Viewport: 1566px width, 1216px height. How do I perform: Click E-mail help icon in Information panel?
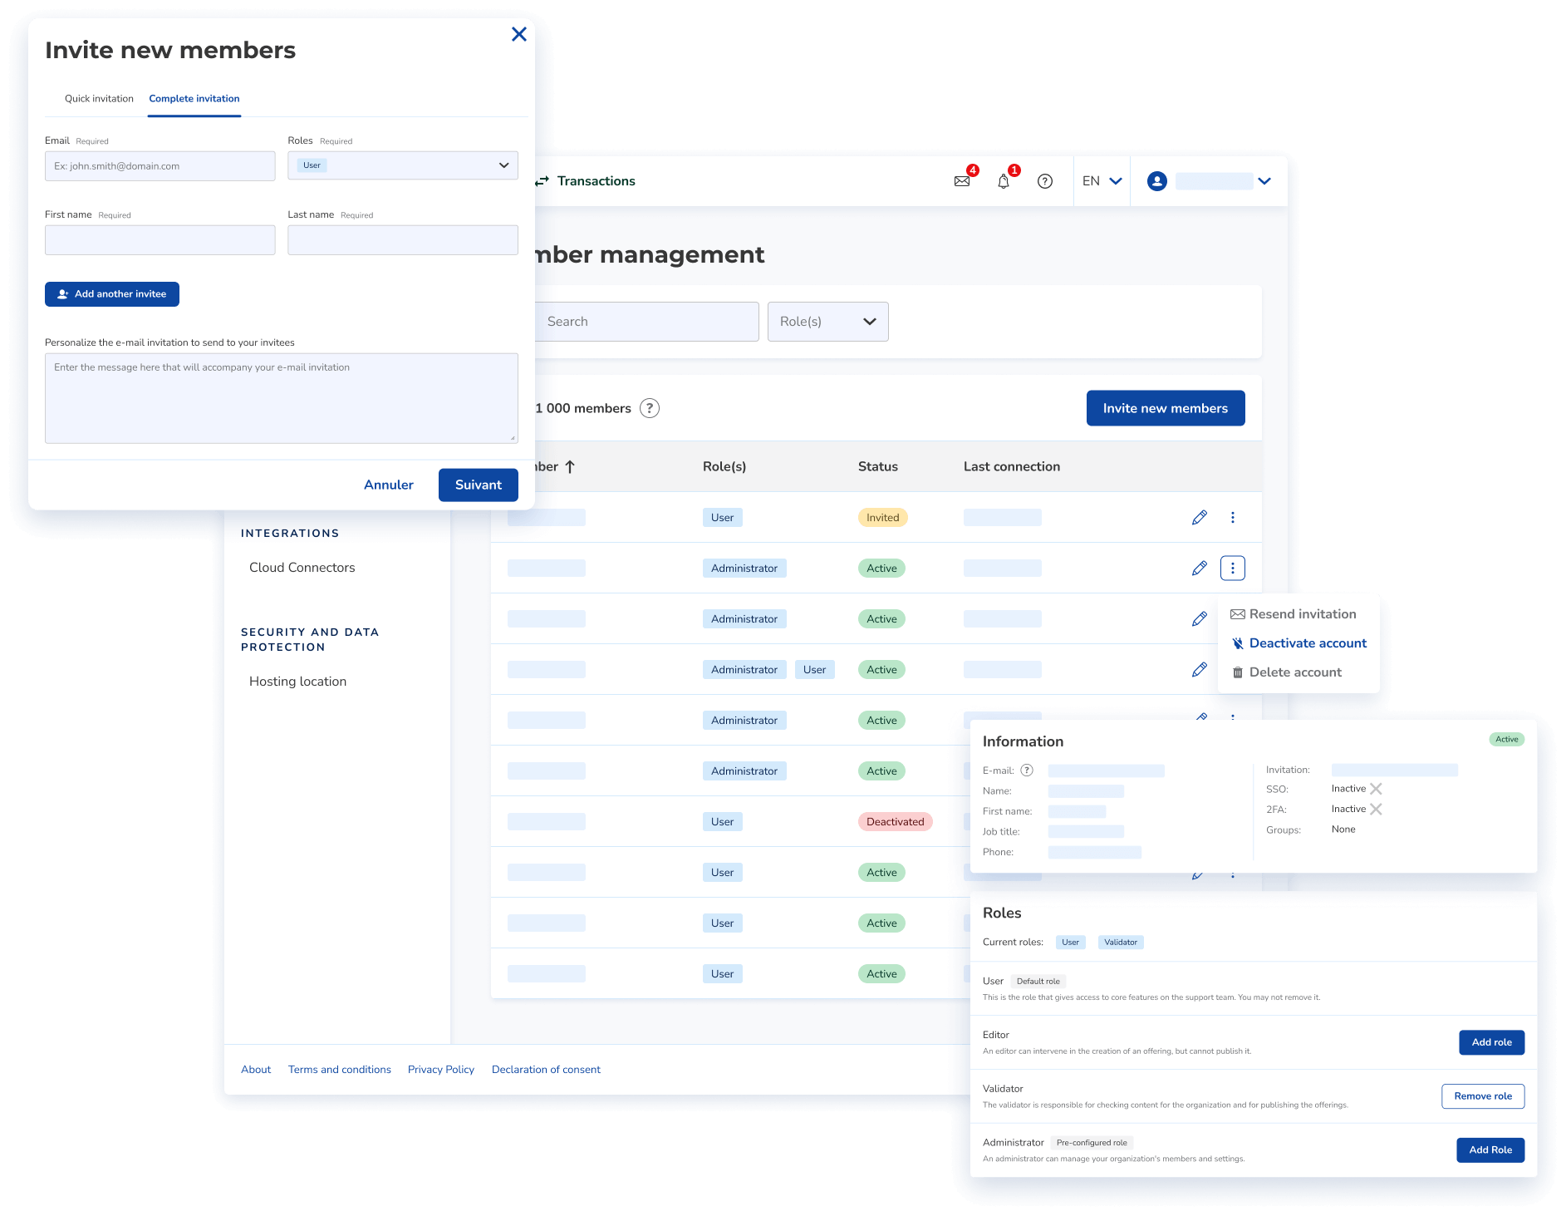1027,770
